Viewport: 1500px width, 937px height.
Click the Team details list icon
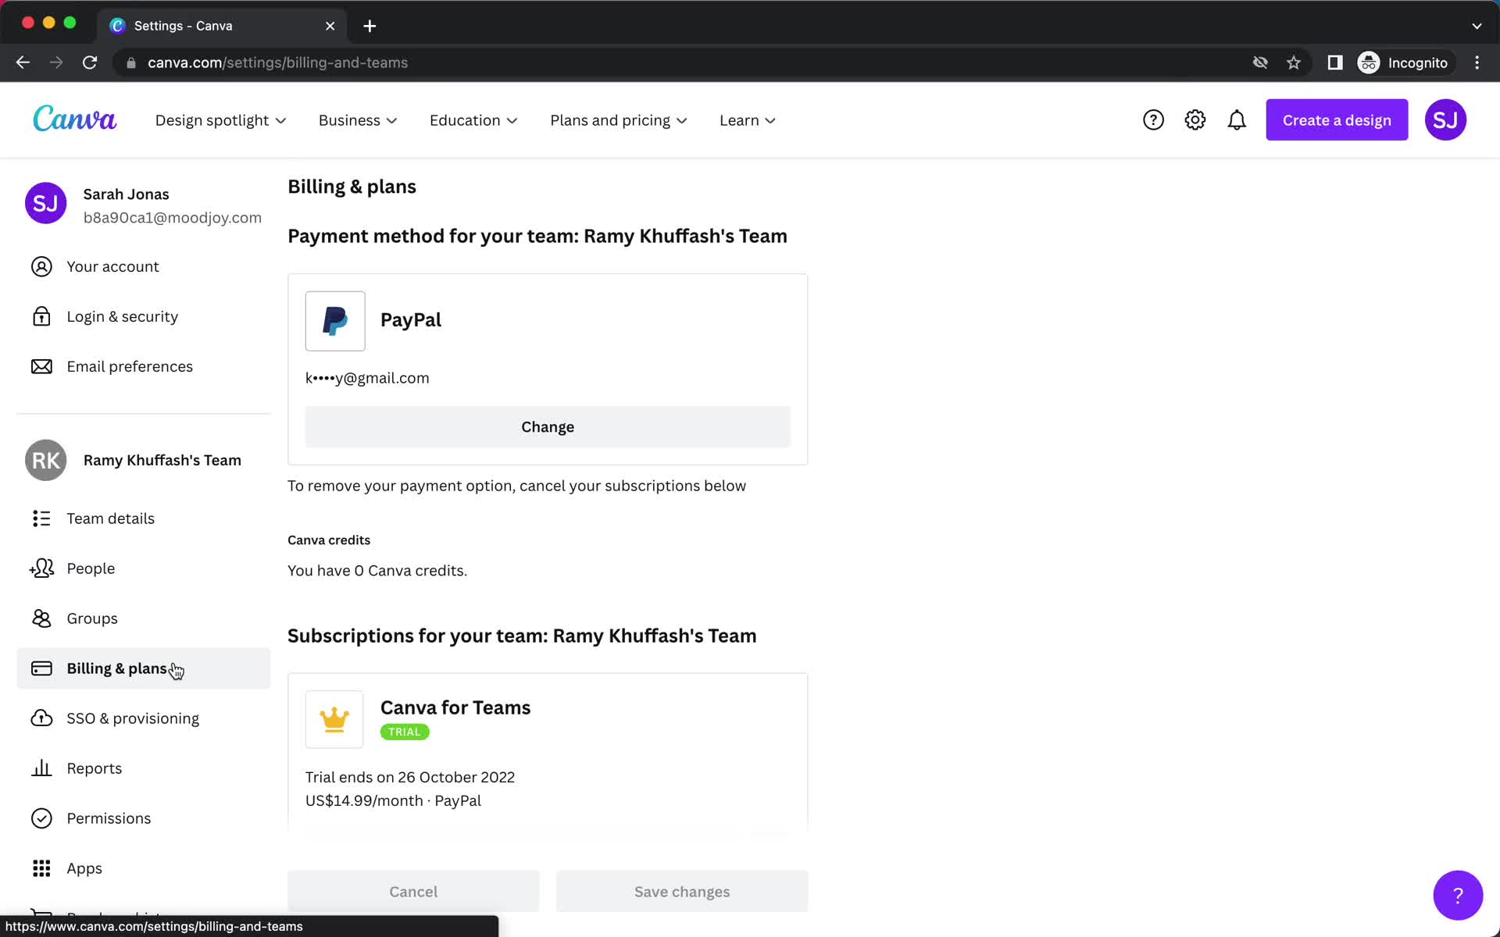coord(41,518)
